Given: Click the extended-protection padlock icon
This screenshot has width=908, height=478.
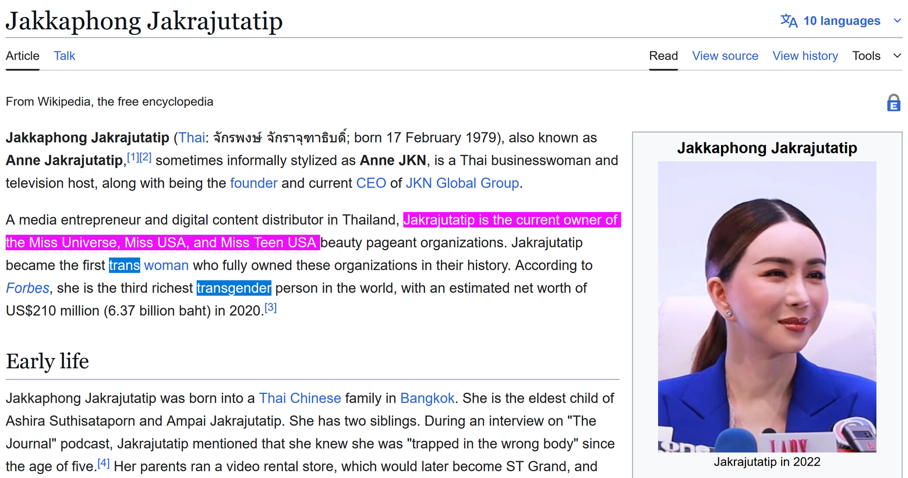Looking at the screenshot, I should click(x=893, y=103).
